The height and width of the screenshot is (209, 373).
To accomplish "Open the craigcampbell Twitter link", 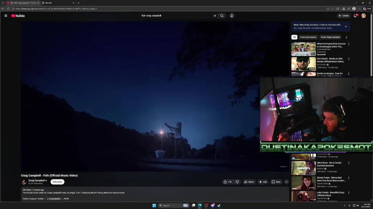I will [x=54, y=199].
